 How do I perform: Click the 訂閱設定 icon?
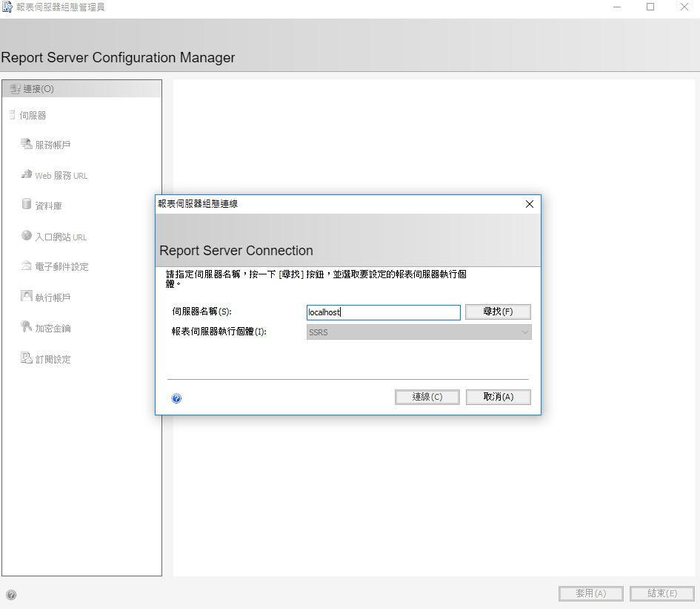click(x=27, y=359)
